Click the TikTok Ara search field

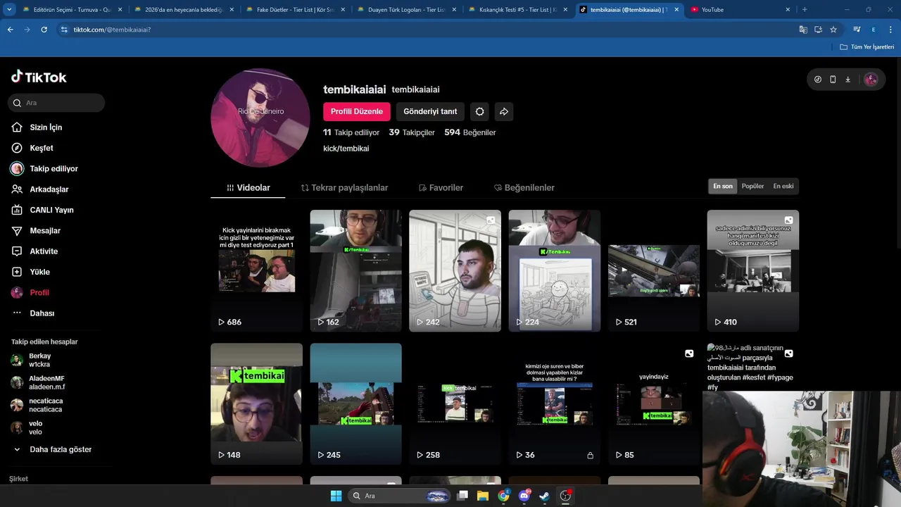point(58,103)
